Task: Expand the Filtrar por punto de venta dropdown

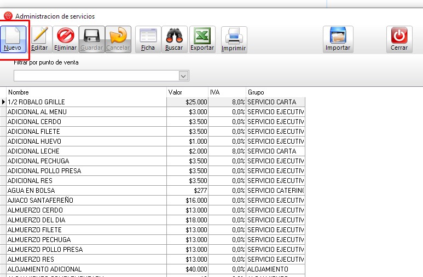Action: [184, 75]
